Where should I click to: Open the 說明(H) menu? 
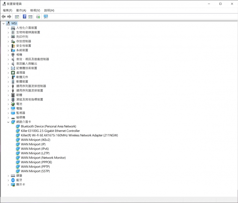tap(49, 10)
